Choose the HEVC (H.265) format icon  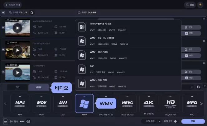(128, 104)
